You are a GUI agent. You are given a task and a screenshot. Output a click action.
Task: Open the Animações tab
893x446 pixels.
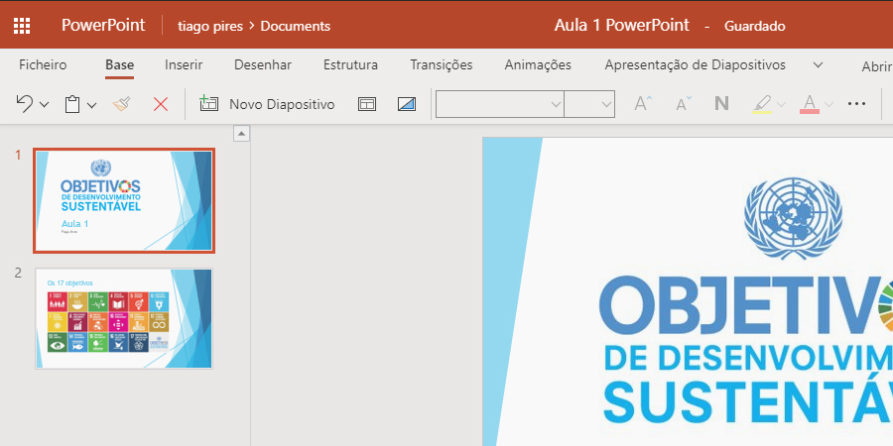[538, 64]
